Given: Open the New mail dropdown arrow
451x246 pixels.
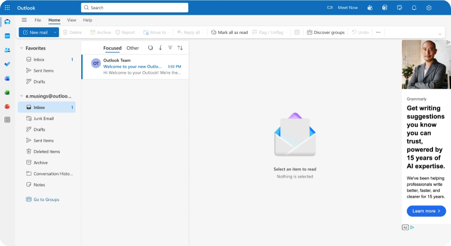Looking at the screenshot, I should tap(55, 33).
